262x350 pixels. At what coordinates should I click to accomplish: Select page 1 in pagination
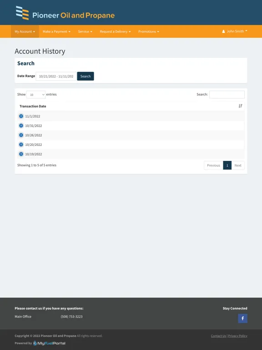(227, 165)
